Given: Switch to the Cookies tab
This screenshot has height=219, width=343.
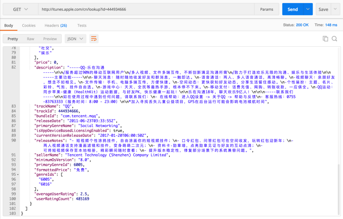Looking at the screenshot, I should (x=29, y=26).
